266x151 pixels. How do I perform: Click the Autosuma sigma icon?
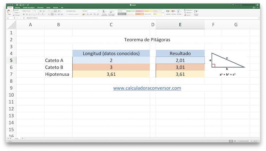[x=185, y=10]
